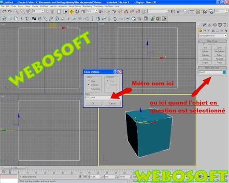Open the reference coordinate system View dropdown
Viewport: 229px width, 183px height.
click(92, 11)
